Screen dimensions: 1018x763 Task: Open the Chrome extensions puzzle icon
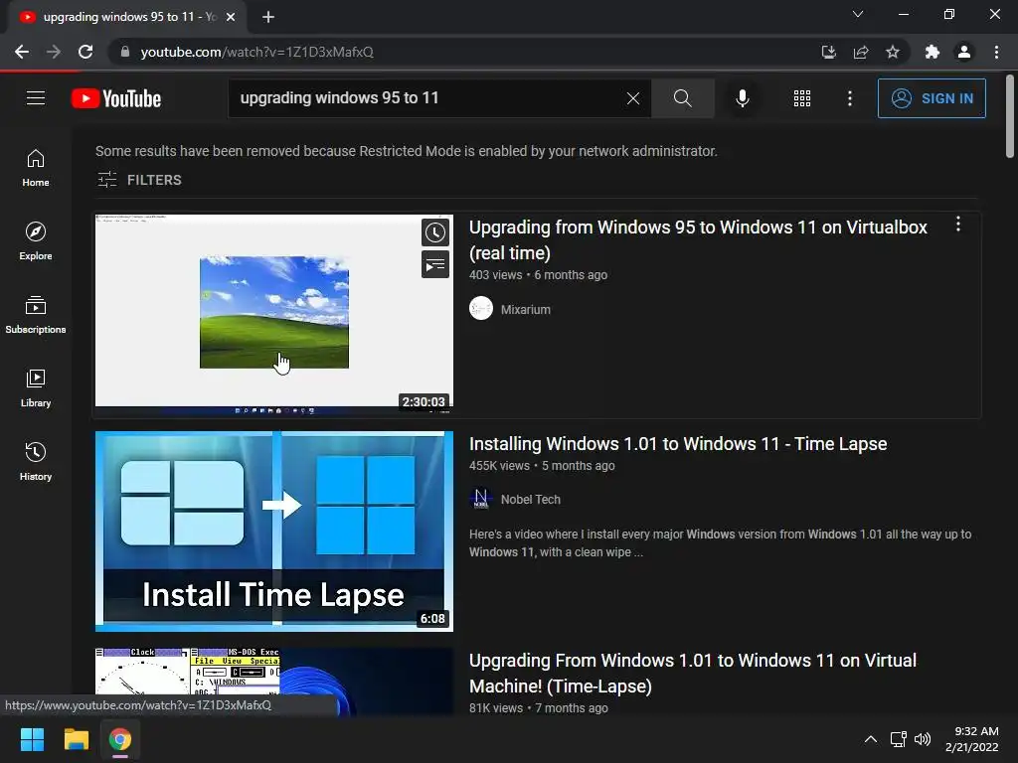(932, 52)
